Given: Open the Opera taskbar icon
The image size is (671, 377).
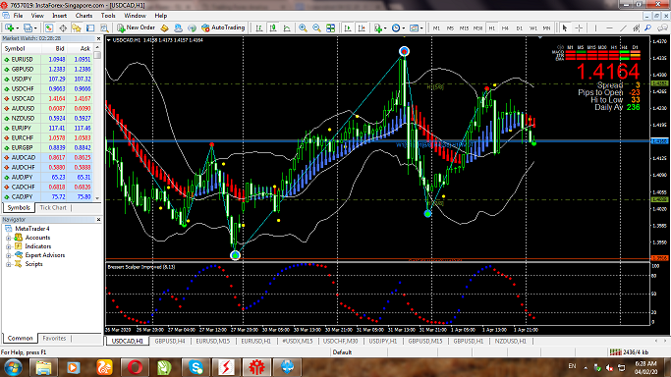Looking at the screenshot, I should 135,367.
